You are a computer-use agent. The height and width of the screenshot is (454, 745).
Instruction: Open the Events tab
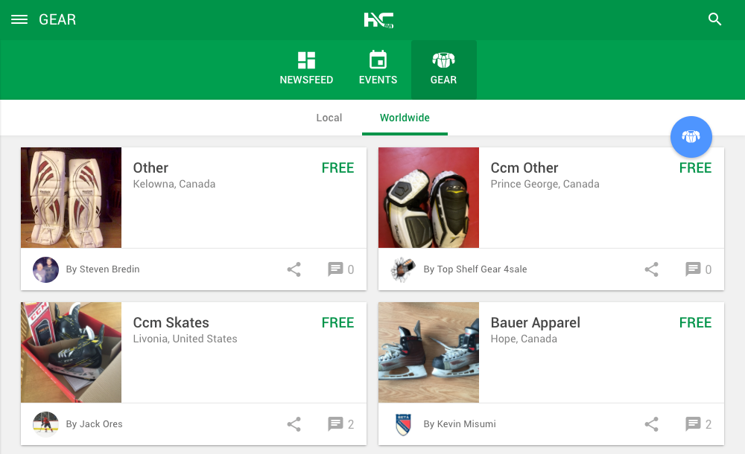tap(378, 69)
